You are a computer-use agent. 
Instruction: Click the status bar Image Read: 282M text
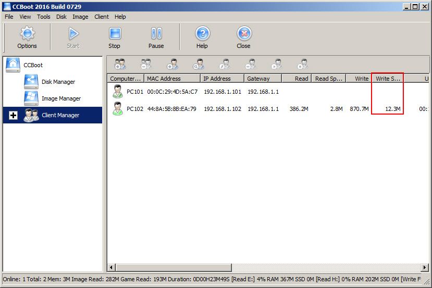click(x=95, y=279)
